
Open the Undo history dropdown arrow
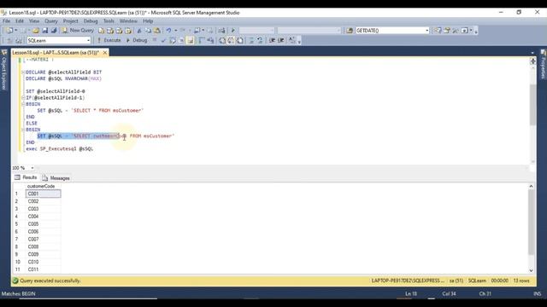(x=175, y=31)
